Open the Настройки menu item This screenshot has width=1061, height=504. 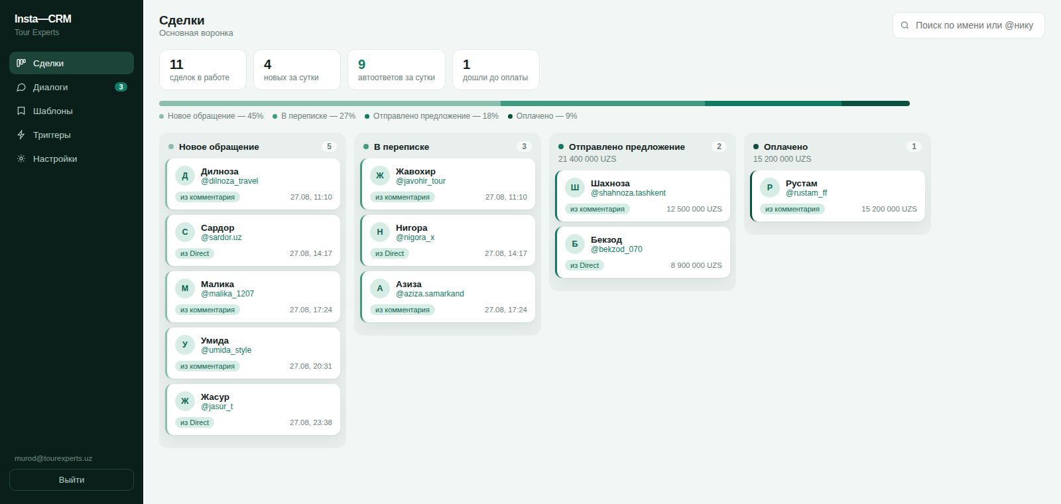[72, 158]
